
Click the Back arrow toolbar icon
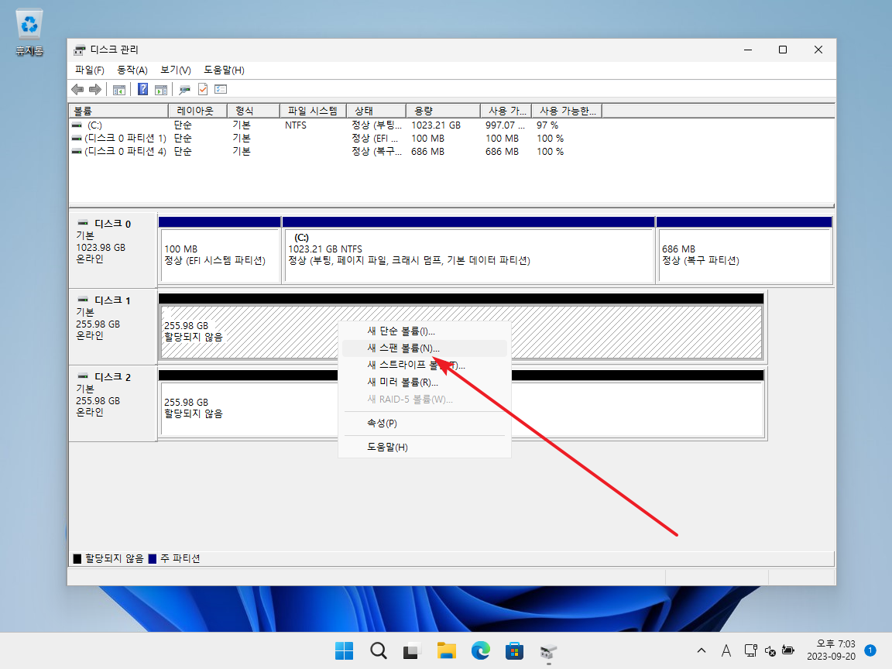[x=77, y=89]
